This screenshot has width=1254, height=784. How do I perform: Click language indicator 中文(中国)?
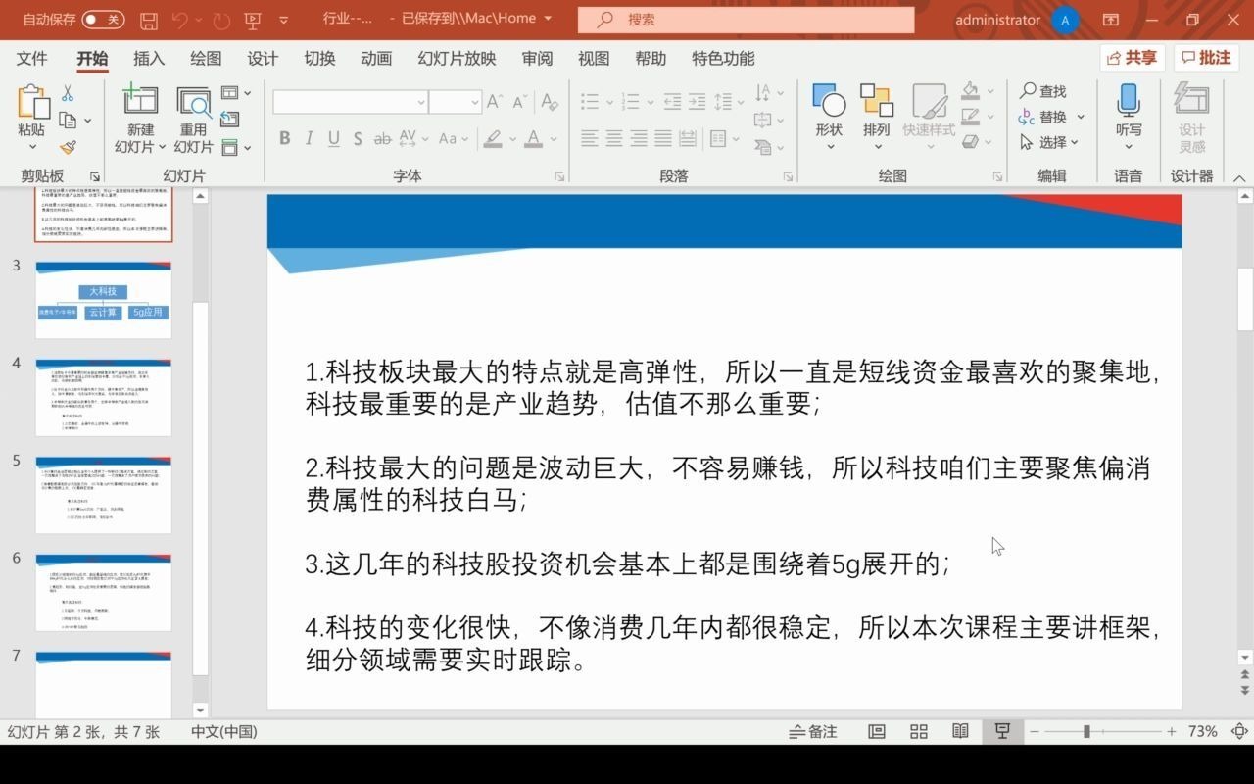[223, 731]
